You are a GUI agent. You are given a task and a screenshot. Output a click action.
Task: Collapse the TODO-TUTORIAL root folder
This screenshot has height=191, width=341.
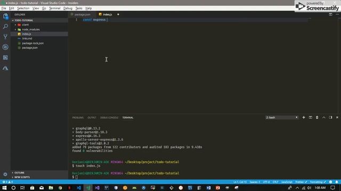pos(13,20)
